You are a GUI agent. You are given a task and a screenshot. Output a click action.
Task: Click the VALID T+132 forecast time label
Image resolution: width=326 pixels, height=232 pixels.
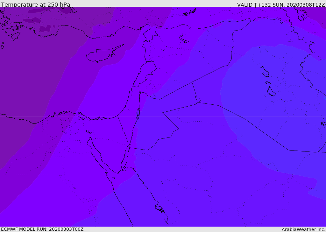[x=281, y=4]
